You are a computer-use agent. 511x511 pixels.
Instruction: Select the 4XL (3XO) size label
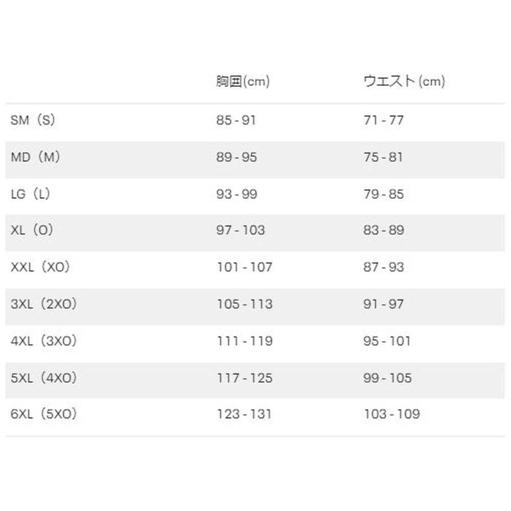[x=43, y=341]
